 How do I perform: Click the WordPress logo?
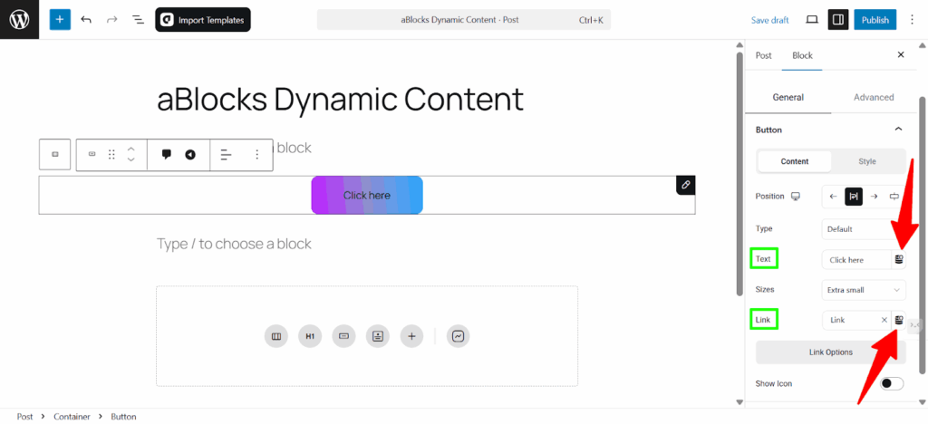pyautogui.click(x=20, y=20)
